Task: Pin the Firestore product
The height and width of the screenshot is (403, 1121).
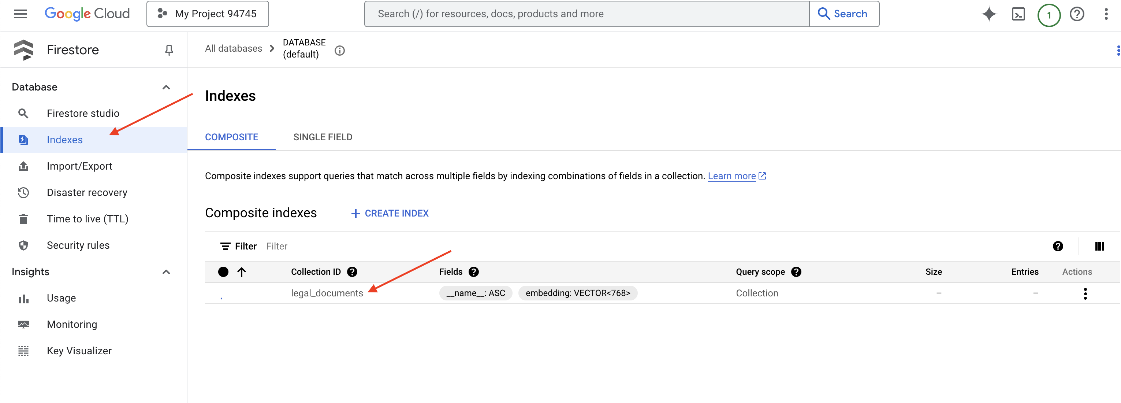Action: click(169, 50)
